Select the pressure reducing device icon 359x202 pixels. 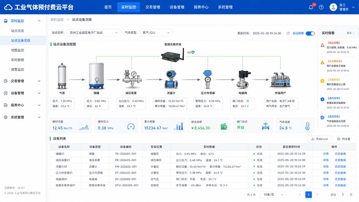132,79
